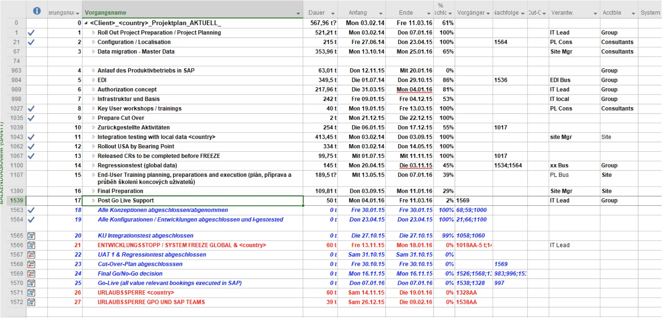Click the calendar constraint icon for KU Integrationstest abgeschlossen

[x=31, y=236]
